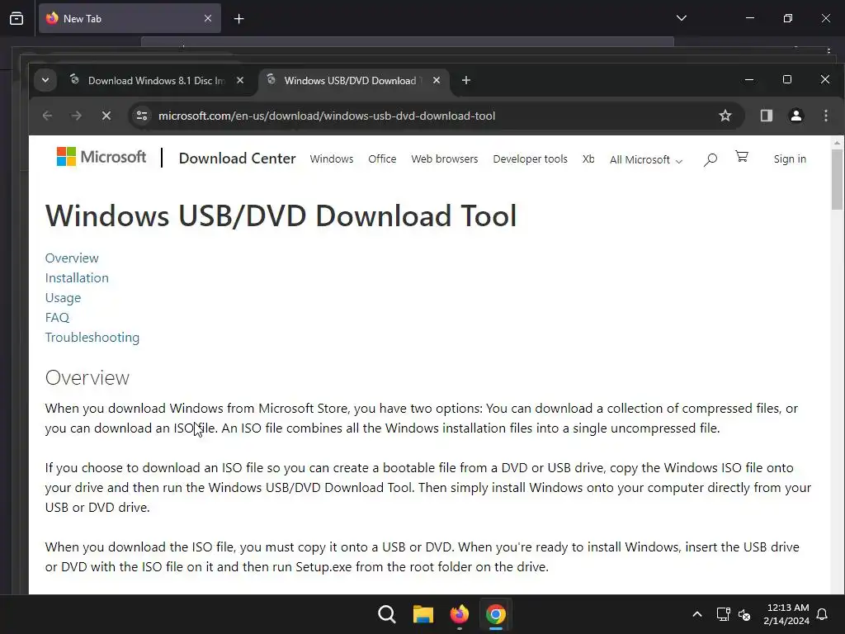Viewport: 845px width, 634px height.
Task: Click the Firefox New Tab tab
Action: [130, 18]
